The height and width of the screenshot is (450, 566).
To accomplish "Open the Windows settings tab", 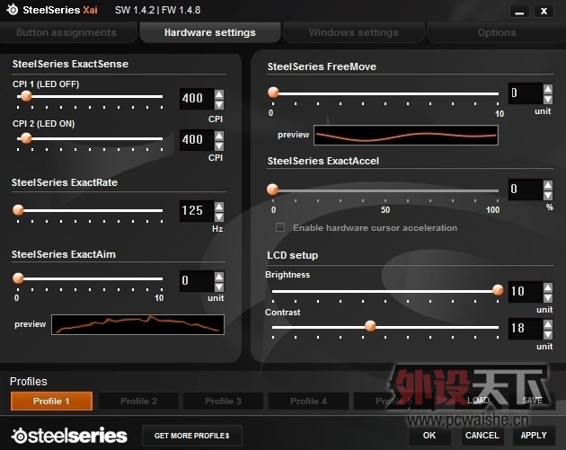I will click(353, 32).
